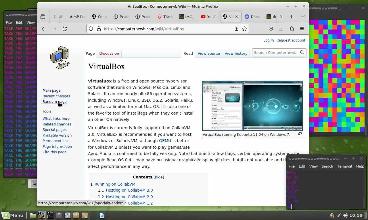Open the Edit menu in left terminal window

click(x=19, y=22)
